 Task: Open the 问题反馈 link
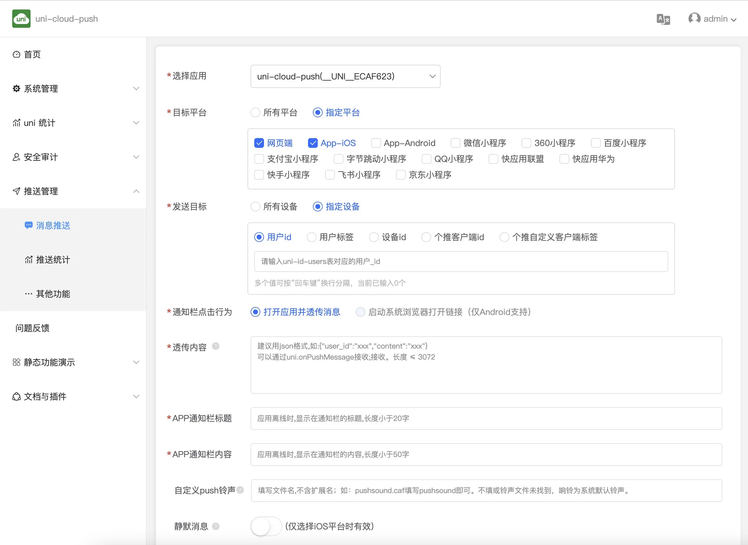pyautogui.click(x=32, y=328)
